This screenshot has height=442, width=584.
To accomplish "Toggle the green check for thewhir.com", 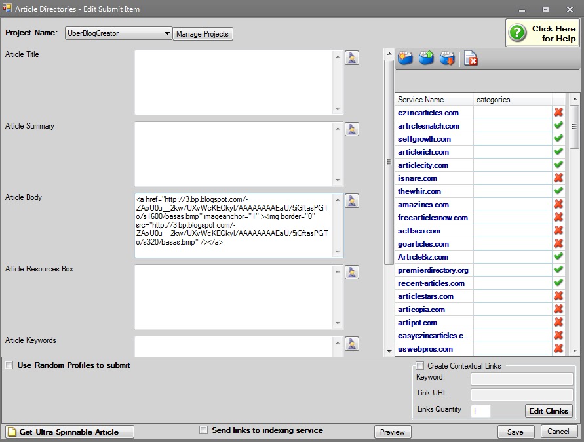I will [558, 191].
